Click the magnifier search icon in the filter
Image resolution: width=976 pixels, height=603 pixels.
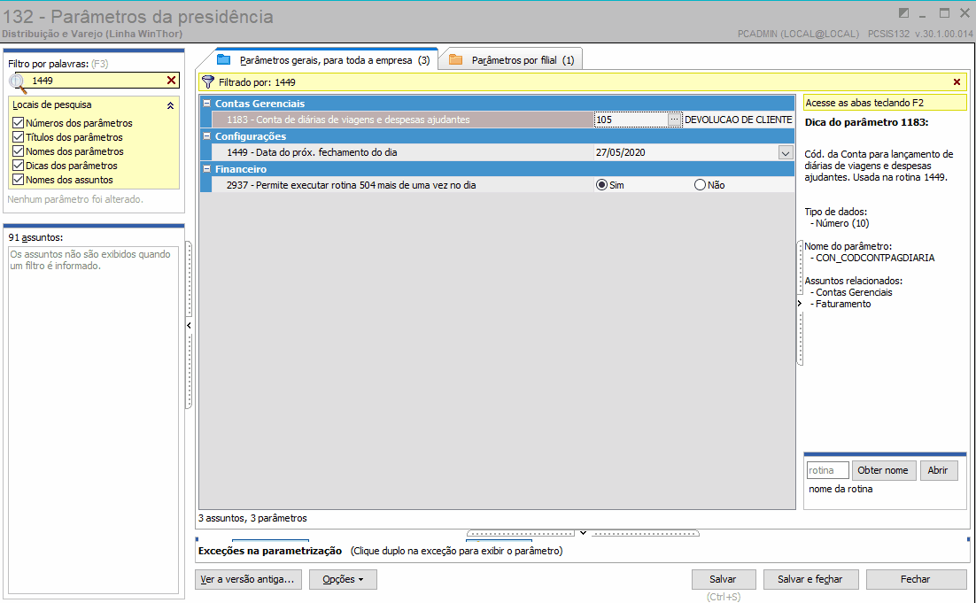point(18,82)
